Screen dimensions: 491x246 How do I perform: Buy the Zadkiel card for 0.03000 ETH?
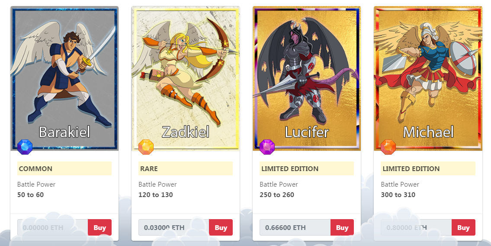tap(221, 227)
